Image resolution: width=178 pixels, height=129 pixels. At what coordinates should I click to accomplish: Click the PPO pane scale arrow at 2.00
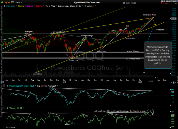170,89
